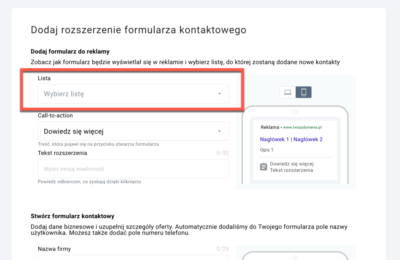This screenshot has height=260, width=400.
Task: Click the 'Stwórz formularz kontaktowy' heading
Action: (72, 216)
